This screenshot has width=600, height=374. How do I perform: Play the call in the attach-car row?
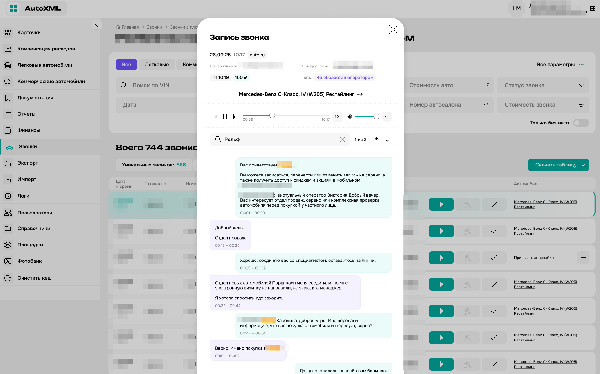coord(441,258)
